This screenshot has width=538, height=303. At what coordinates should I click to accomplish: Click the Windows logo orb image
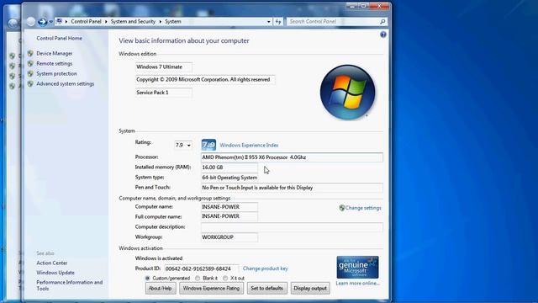(x=347, y=93)
